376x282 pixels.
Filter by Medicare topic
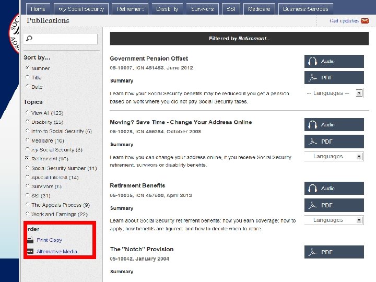click(28, 140)
